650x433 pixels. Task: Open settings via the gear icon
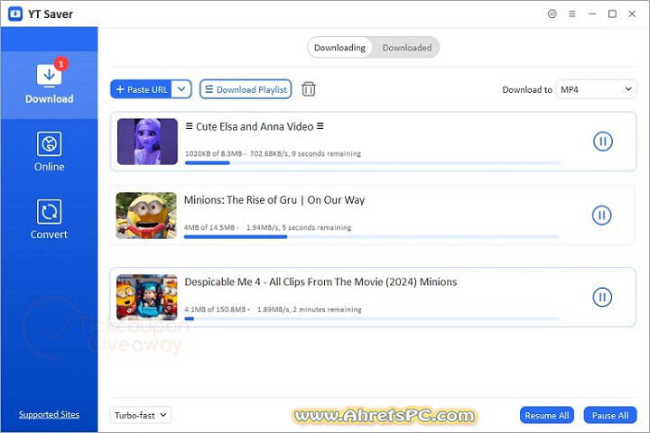(552, 14)
